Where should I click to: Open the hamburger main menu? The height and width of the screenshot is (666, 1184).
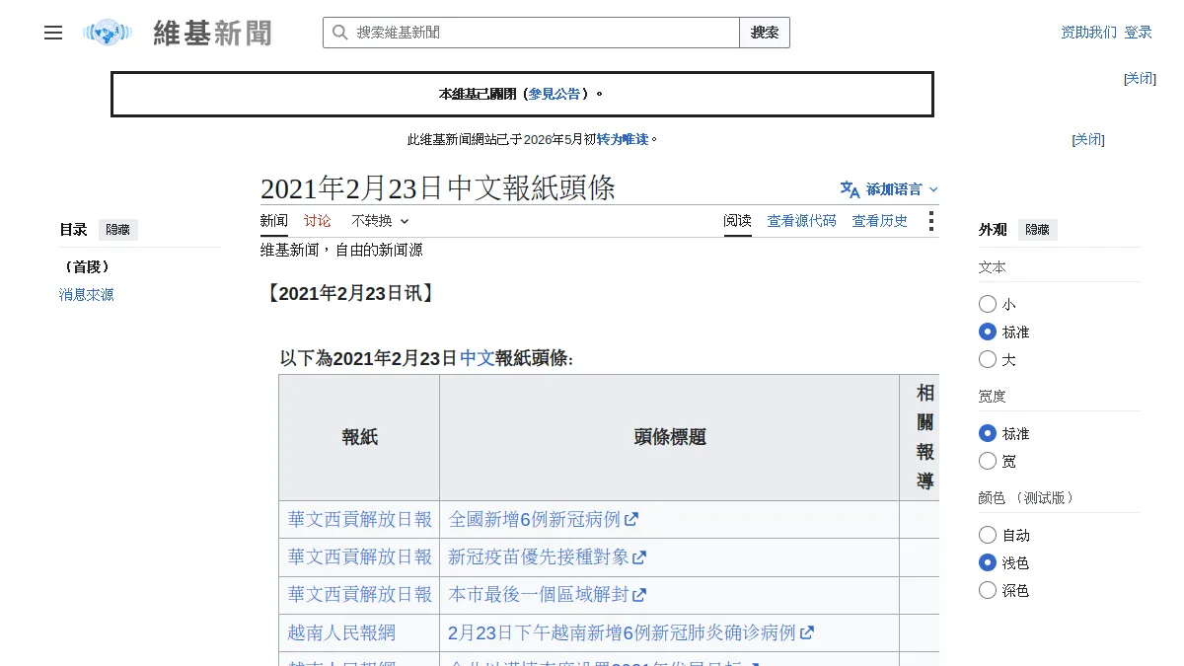click(53, 33)
